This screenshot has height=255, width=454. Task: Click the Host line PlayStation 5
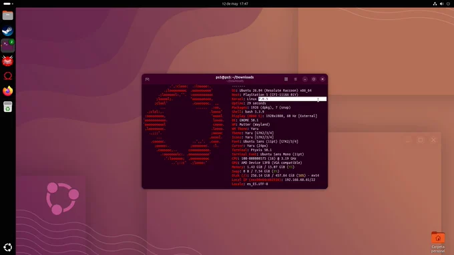[265, 95]
